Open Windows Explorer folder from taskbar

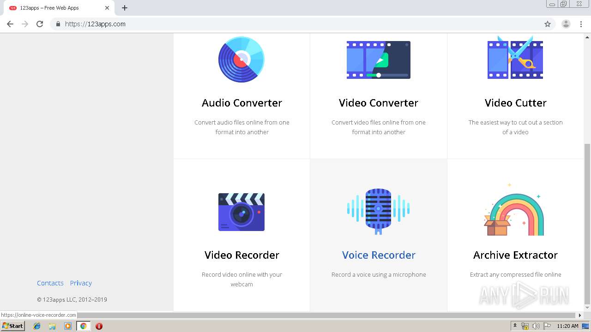click(52, 326)
